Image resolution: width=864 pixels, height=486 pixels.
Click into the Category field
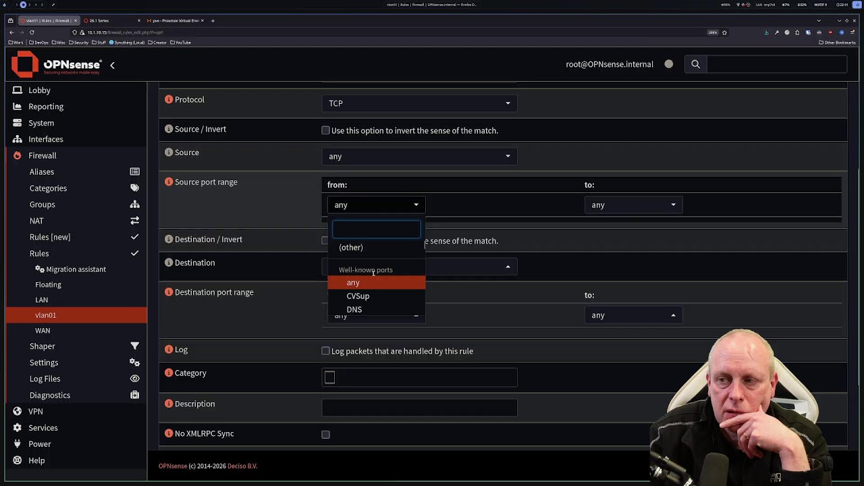(x=420, y=377)
